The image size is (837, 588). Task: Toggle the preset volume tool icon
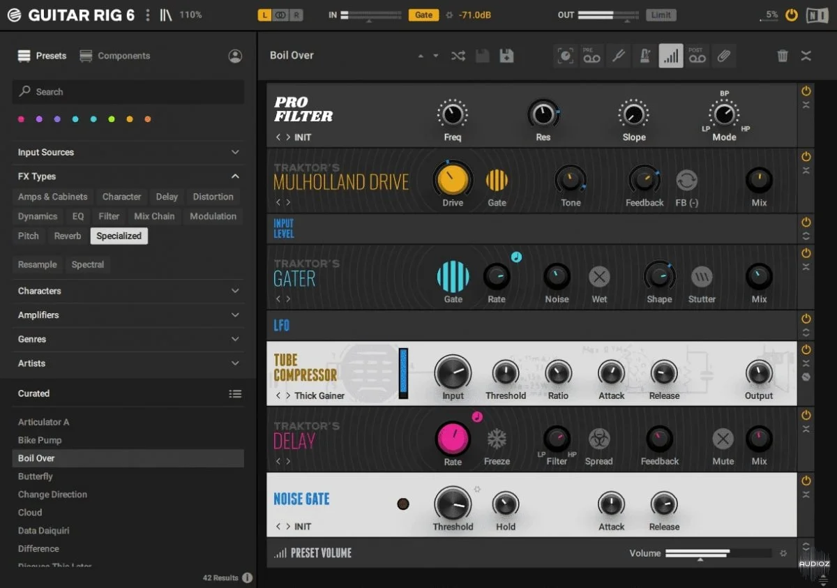[671, 56]
